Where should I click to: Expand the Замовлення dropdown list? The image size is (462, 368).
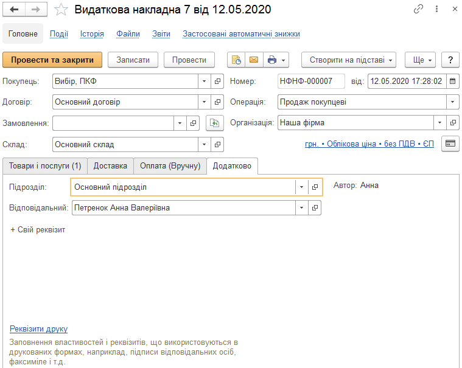point(180,123)
